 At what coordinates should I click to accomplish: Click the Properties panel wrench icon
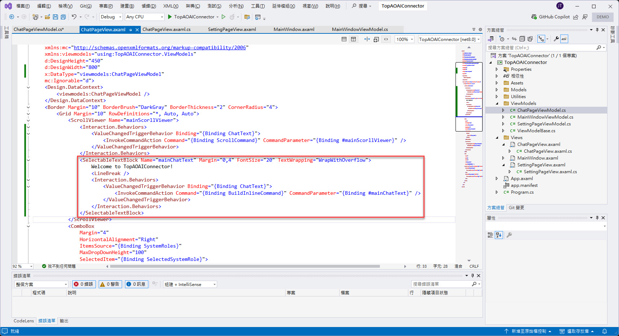pos(509,235)
